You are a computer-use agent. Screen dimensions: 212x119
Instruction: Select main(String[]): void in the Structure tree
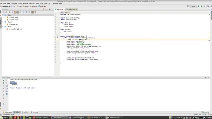point(16,29)
